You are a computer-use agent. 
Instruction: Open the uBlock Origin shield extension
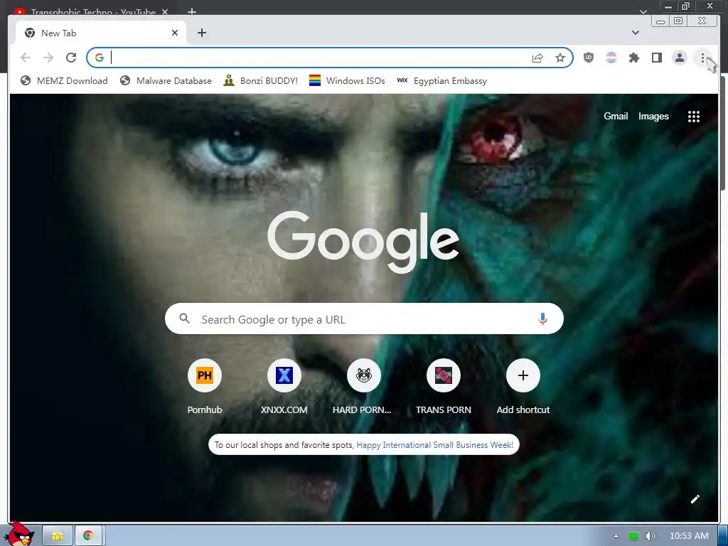point(589,58)
